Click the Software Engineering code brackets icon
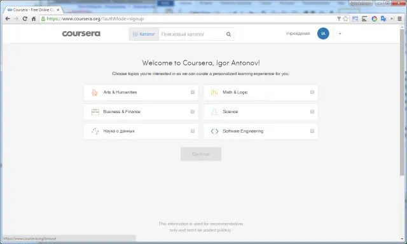The width and height of the screenshot is (407, 244). tap(215, 131)
